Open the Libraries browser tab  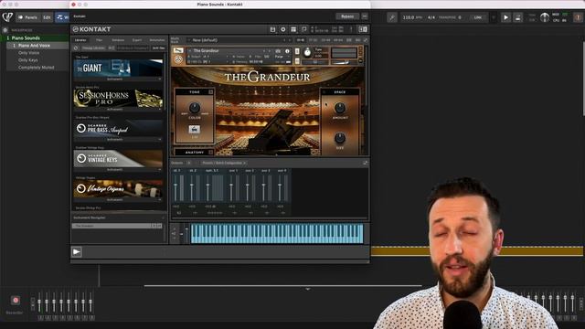click(80, 40)
